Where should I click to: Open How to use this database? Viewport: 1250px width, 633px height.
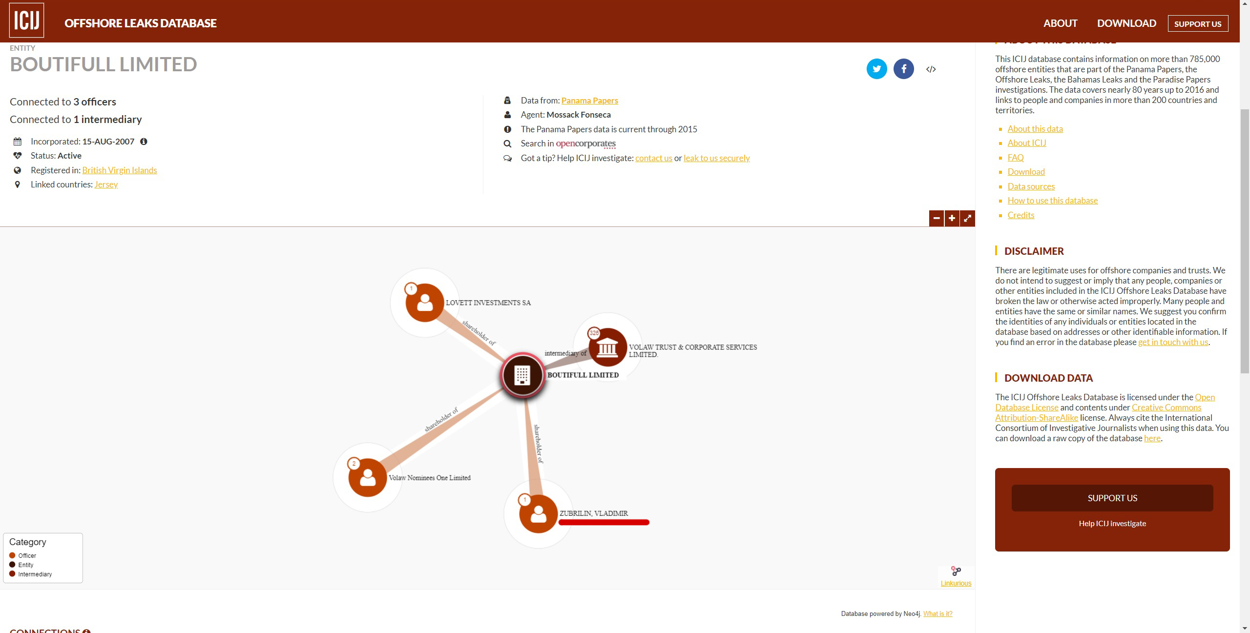pos(1052,201)
